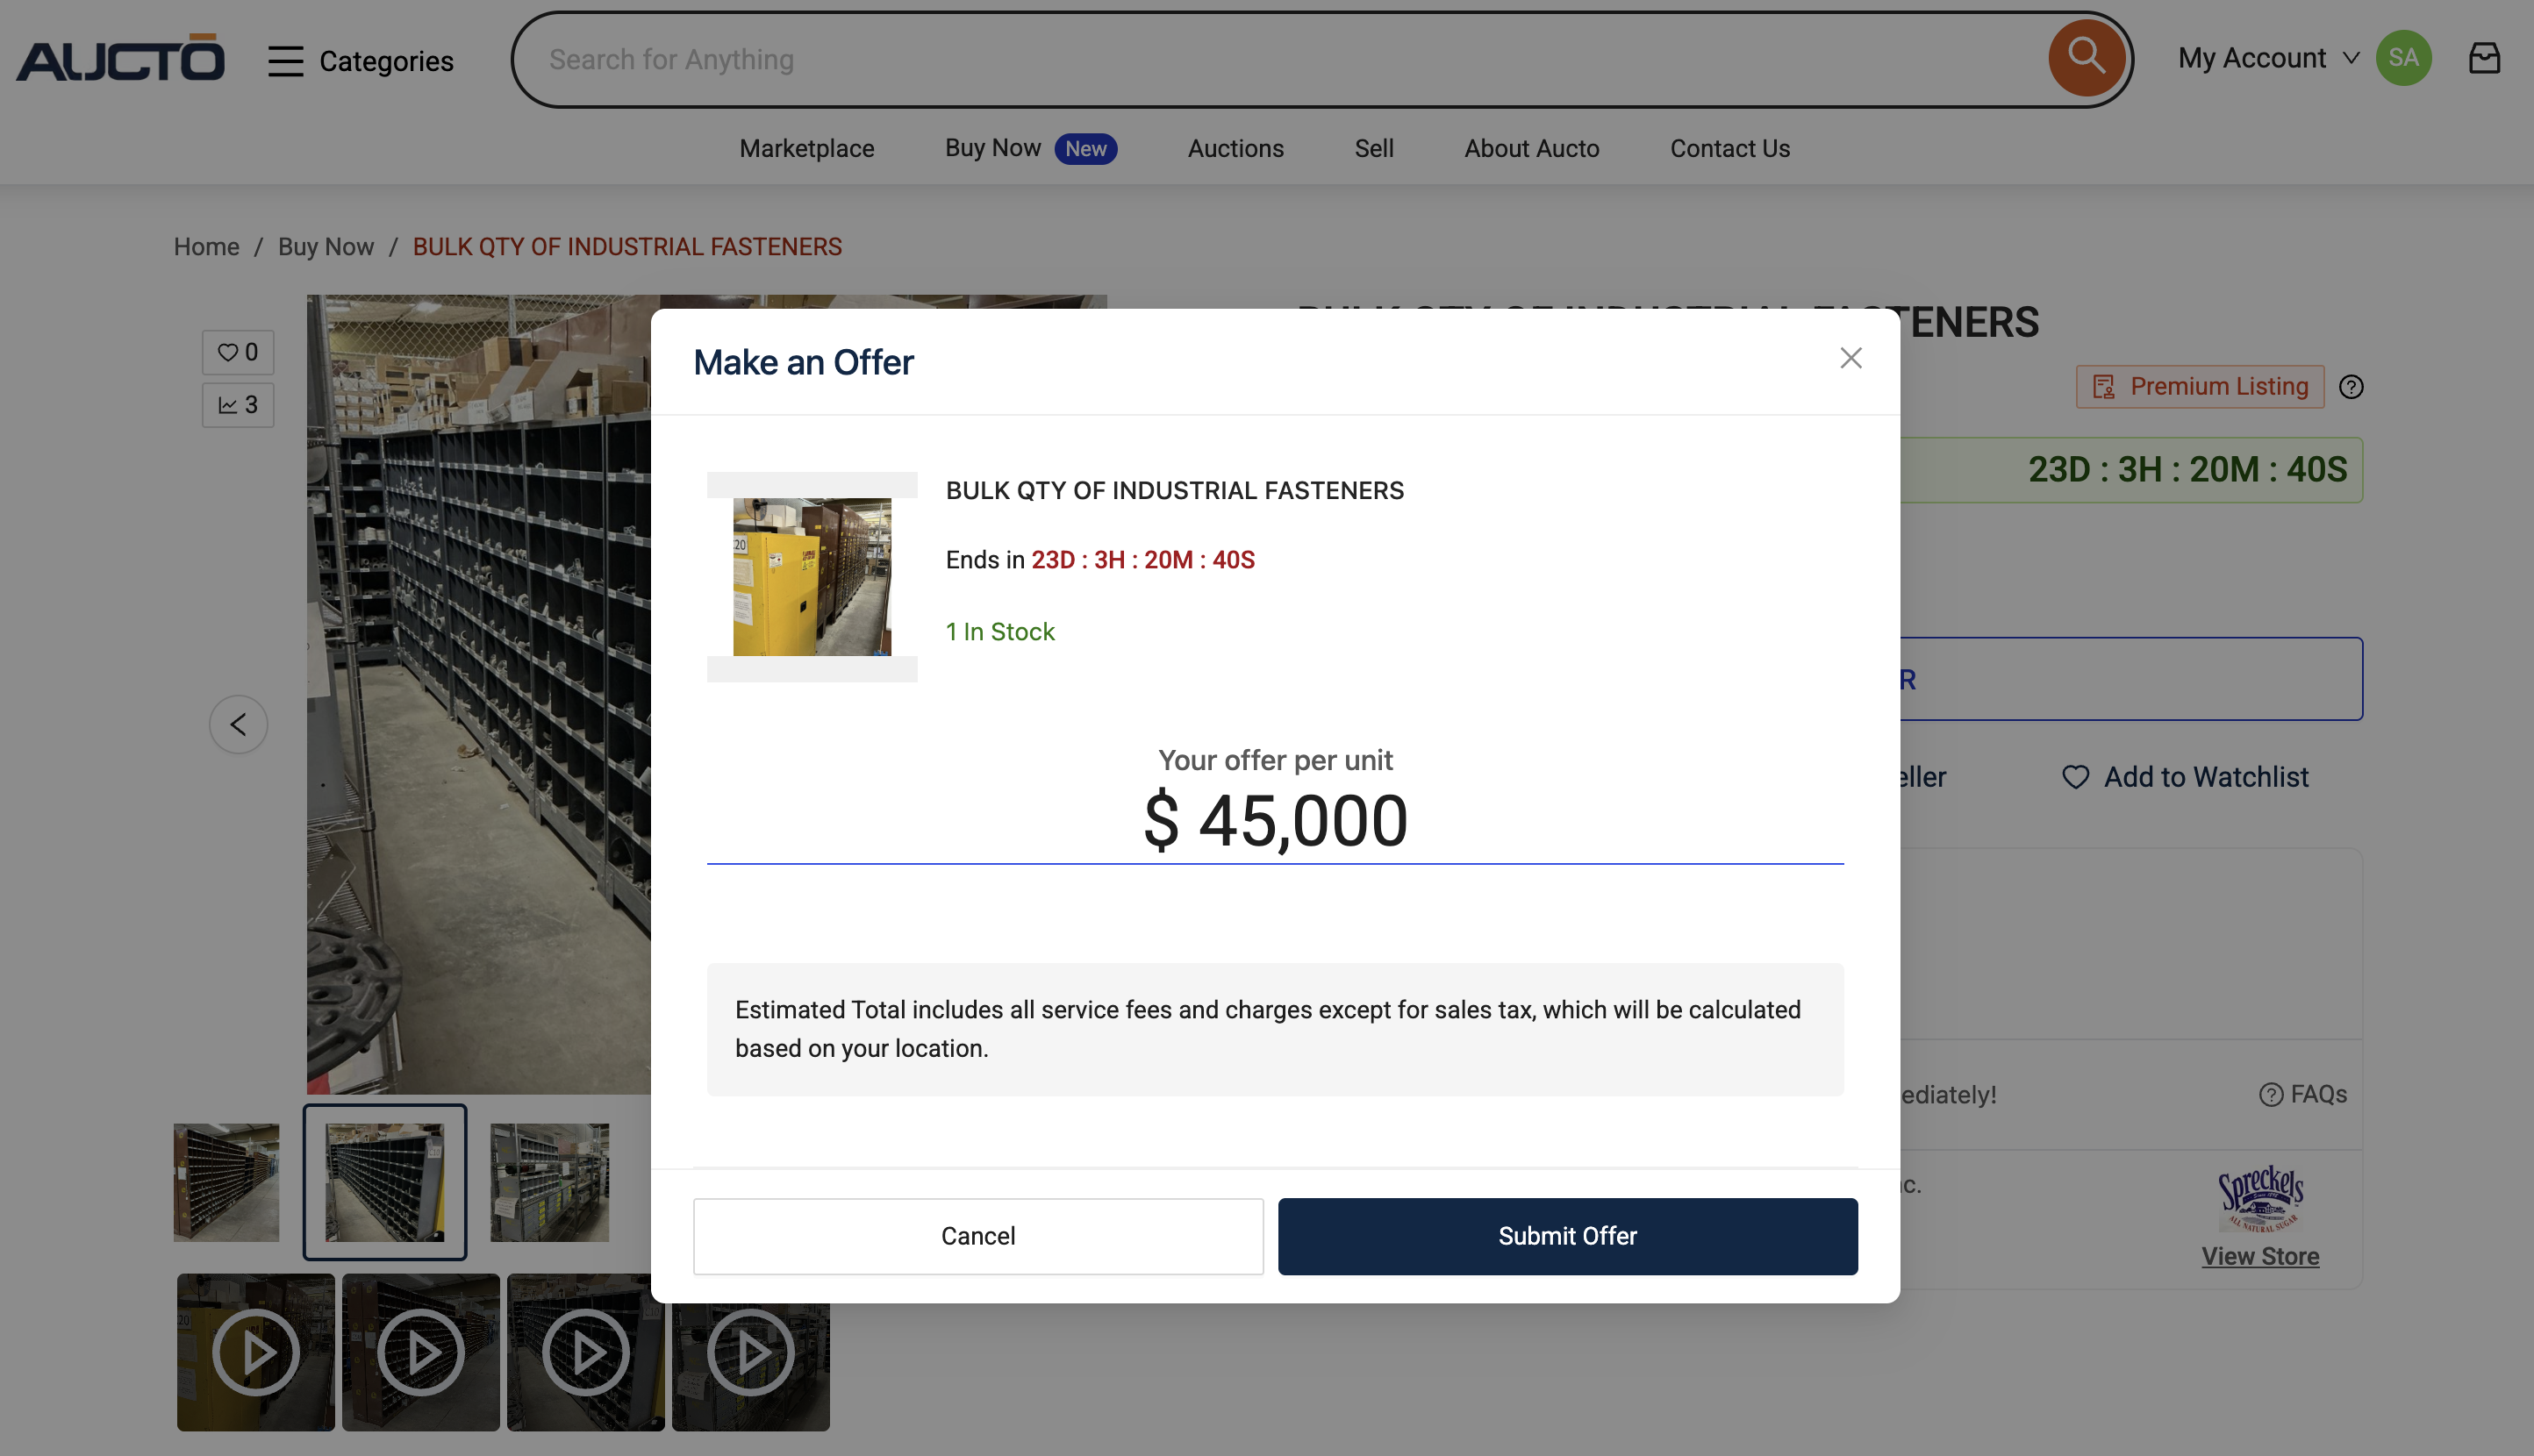Image resolution: width=2534 pixels, height=1456 pixels.
Task: Click the Submit Offer button
Action: click(1566, 1236)
